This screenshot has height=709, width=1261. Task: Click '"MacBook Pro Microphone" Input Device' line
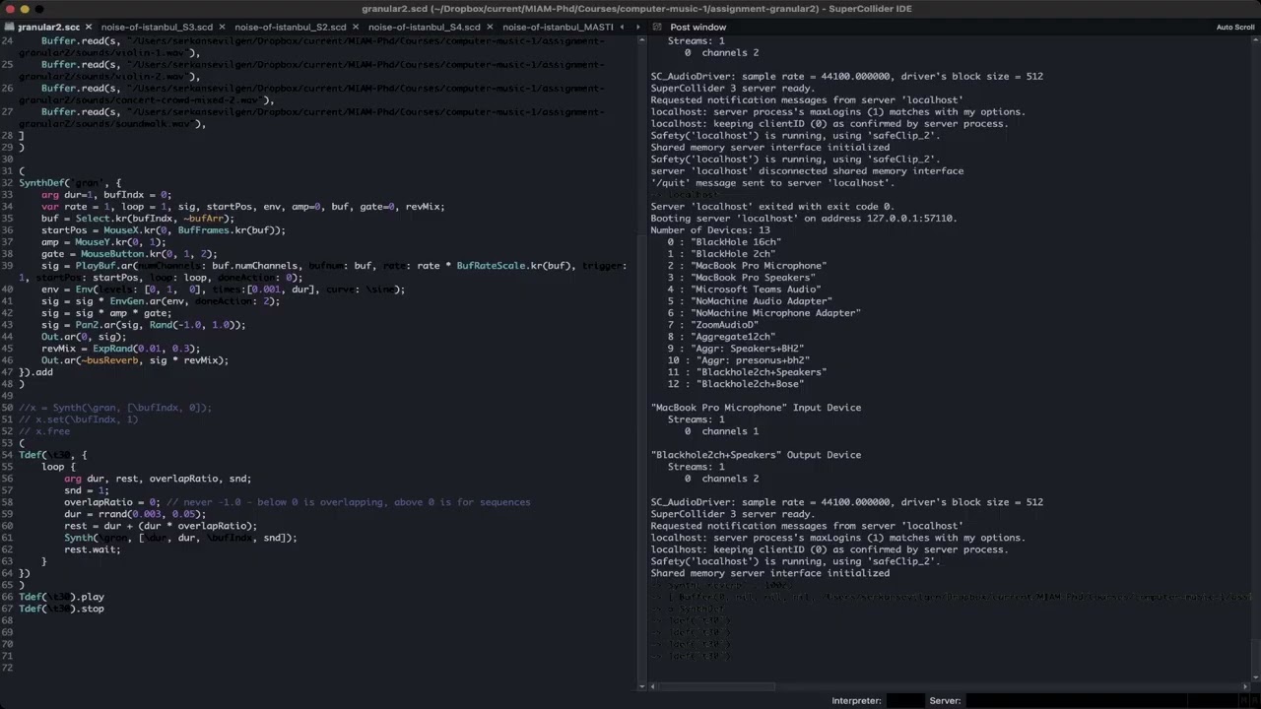tap(756, 408)
